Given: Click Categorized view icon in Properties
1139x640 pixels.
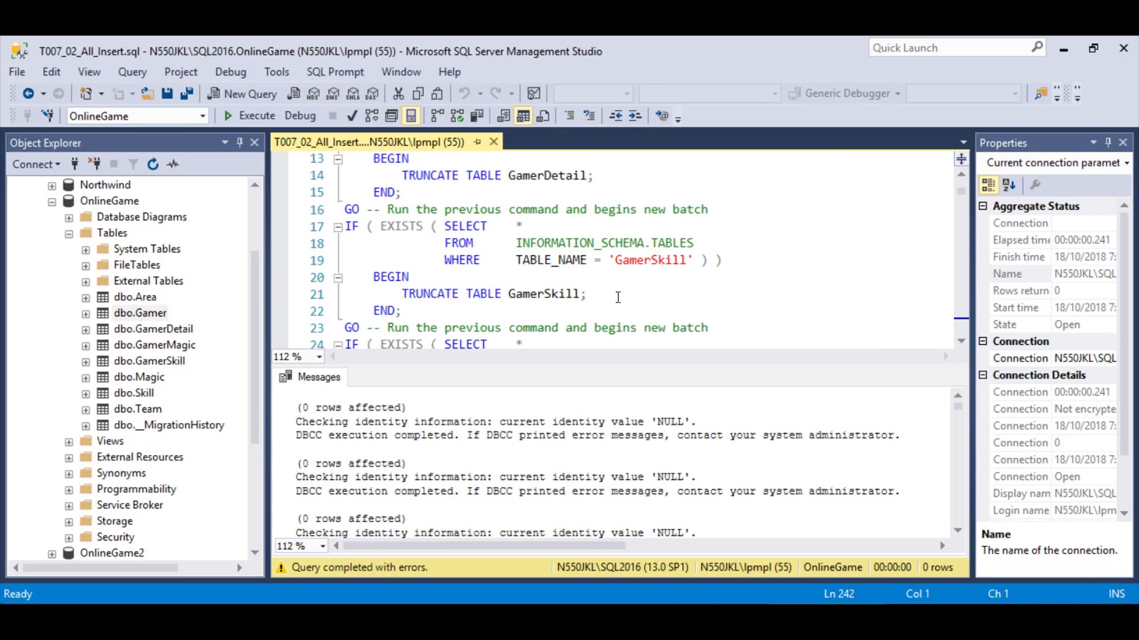Looking at the screenshot, I should pyautogui.click(x=988, y=185).
